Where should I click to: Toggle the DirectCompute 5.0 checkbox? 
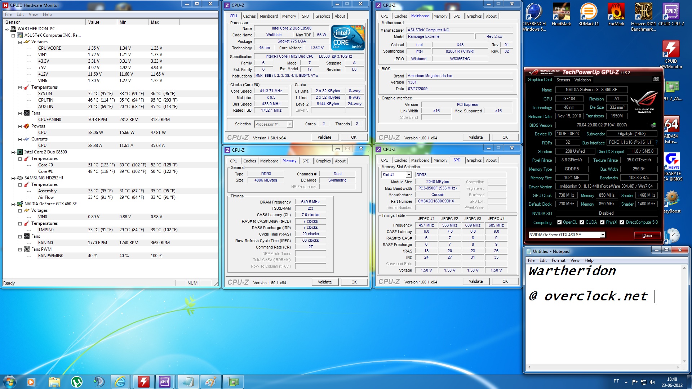622,222
